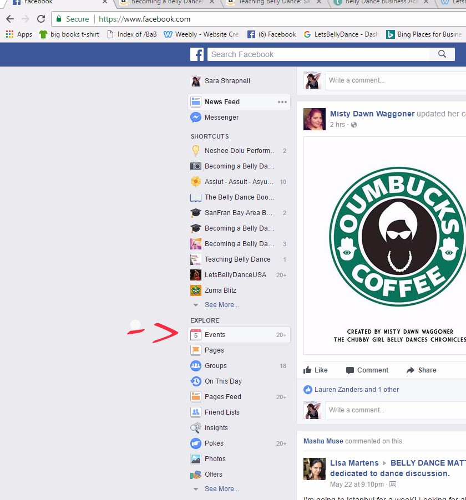Switch to the Teaching Belly Dance browser tab

(x=275, y=3)
